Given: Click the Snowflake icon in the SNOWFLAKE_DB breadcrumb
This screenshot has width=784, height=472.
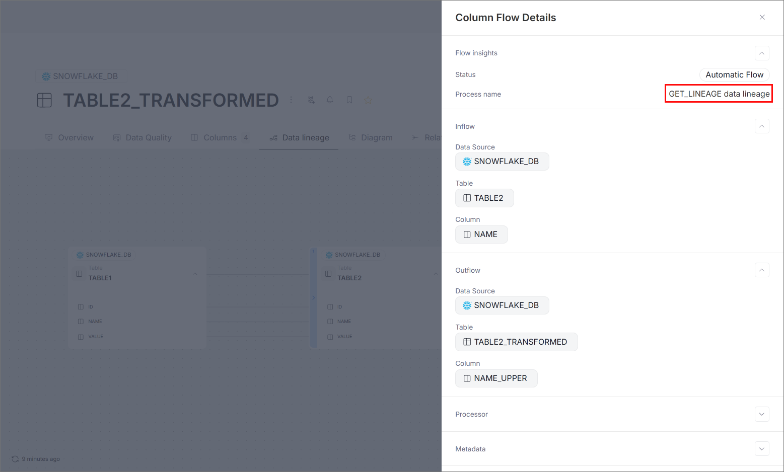Looking at the screenshot, I should 46,76.
